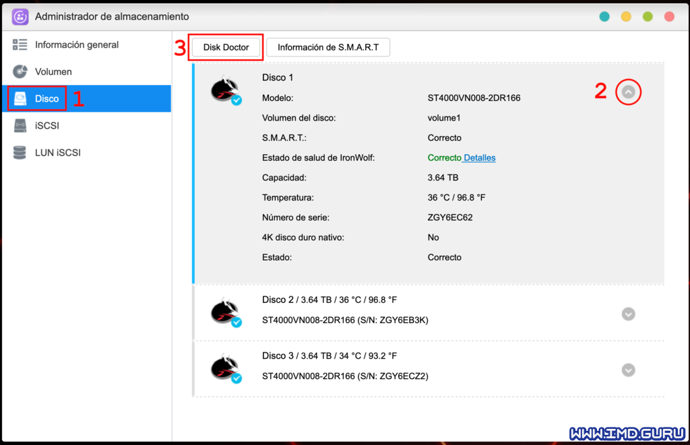The width and height of the screenshot is (690, 445).
Task: Click the IronWolf drive icon for Disco 2
Action: tap(224, 312)
